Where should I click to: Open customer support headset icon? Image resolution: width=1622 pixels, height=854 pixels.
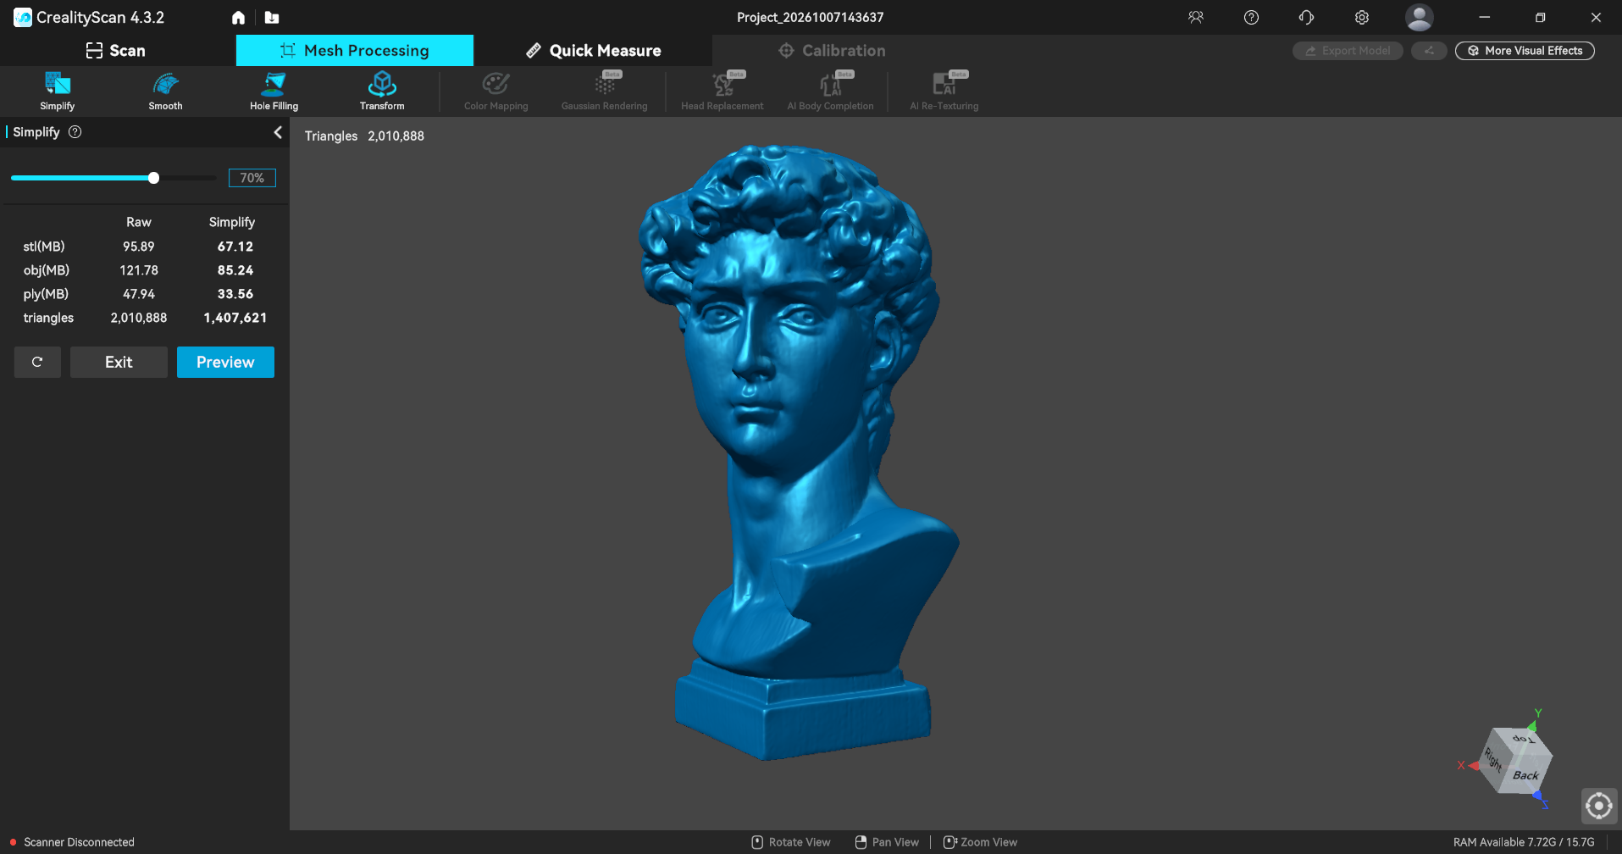pos(1306,17)
